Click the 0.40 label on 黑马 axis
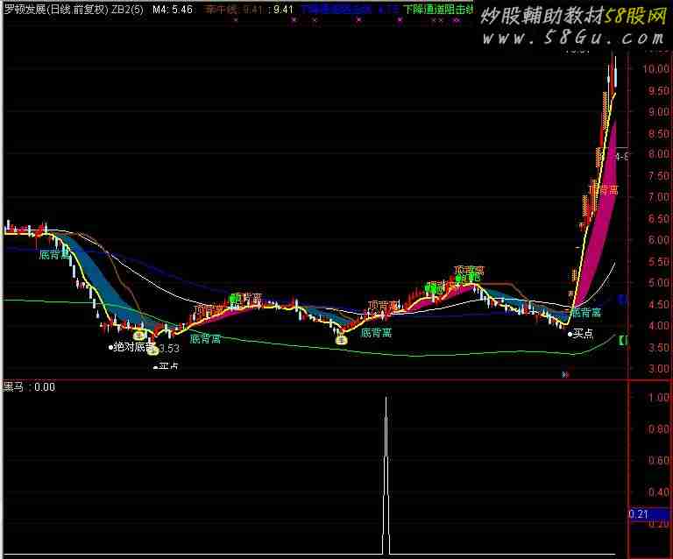The height and width of the screenshot is (559, 673). click(x=658, y=492)
